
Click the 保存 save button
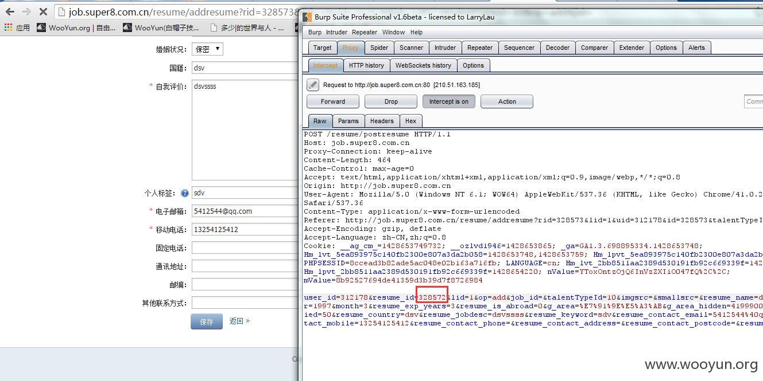tap(207, 322)
